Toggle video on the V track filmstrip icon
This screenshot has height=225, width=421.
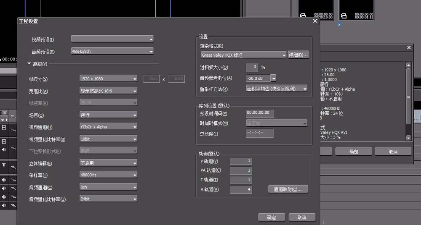[4, 128]
